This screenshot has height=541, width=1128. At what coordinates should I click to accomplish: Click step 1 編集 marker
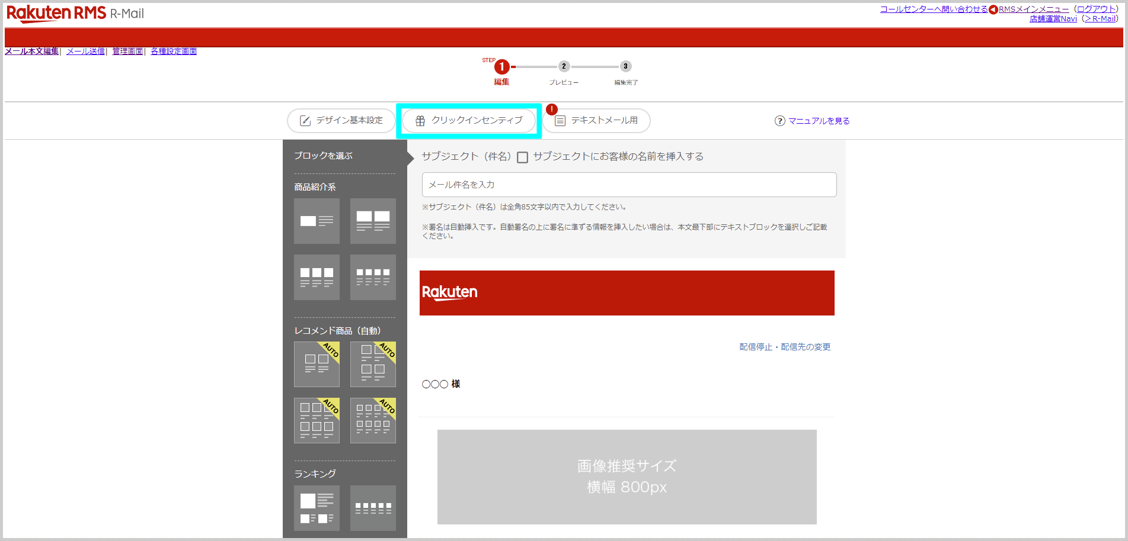pyautogui.click(x=502, y=67)
